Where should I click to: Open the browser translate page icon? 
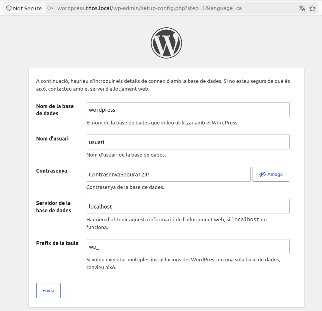(x=302, y=8)
